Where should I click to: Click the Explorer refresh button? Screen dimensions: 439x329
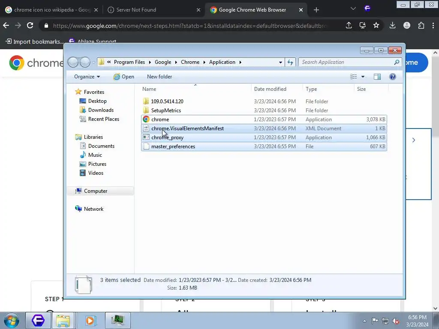coord(290,62)
